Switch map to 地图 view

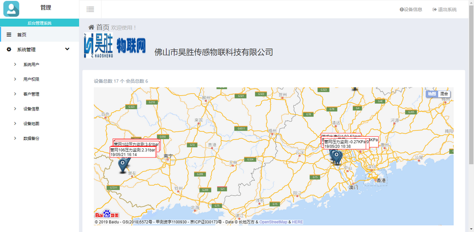pos(431,94)
